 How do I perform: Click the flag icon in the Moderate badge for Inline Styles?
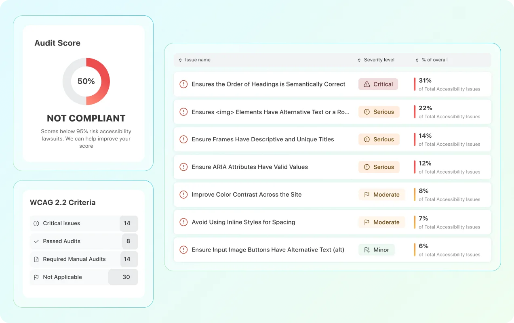[x=367, y=222]
